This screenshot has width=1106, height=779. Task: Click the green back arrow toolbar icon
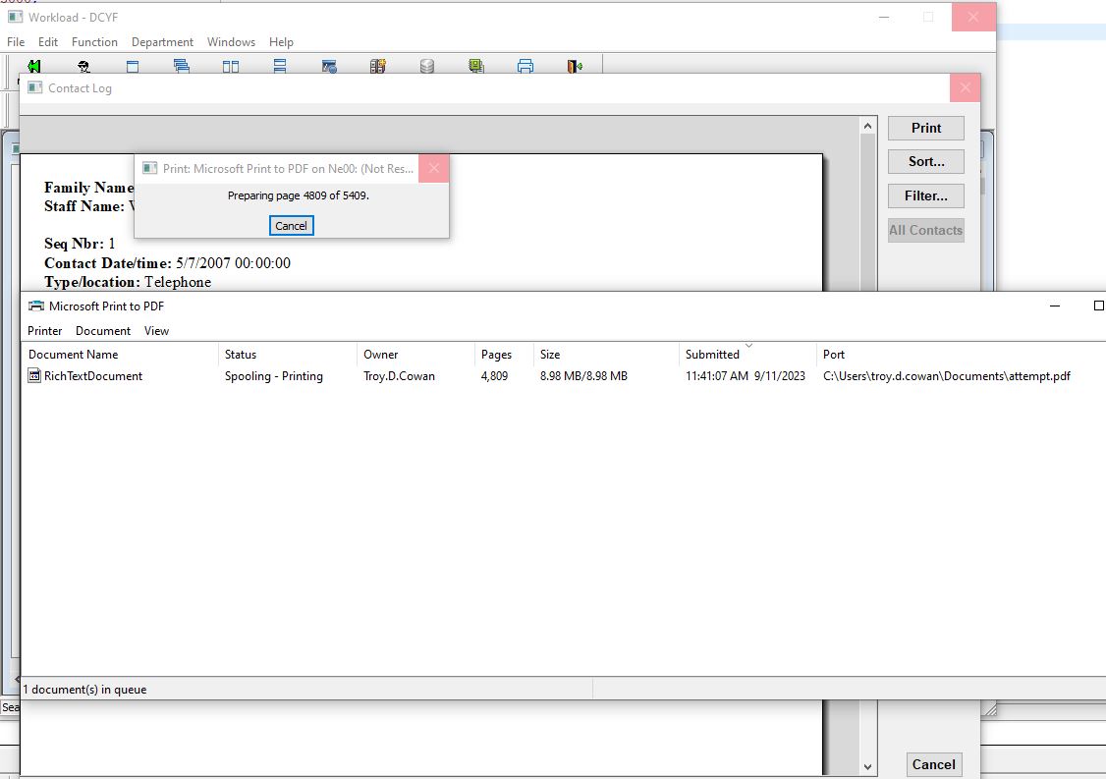pyautogui.click(x=34, y=67)
